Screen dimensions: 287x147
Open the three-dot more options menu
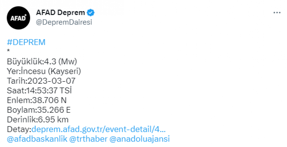[x=277, y=13]
